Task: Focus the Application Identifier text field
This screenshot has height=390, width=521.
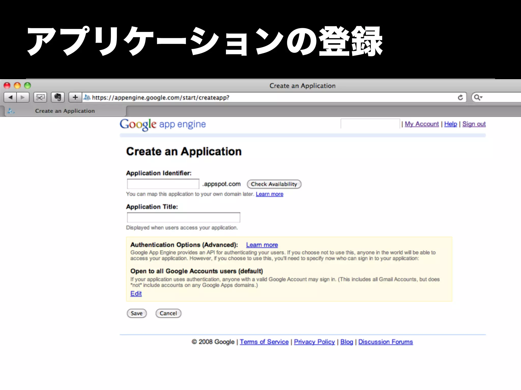Action: tap(163, 184)
